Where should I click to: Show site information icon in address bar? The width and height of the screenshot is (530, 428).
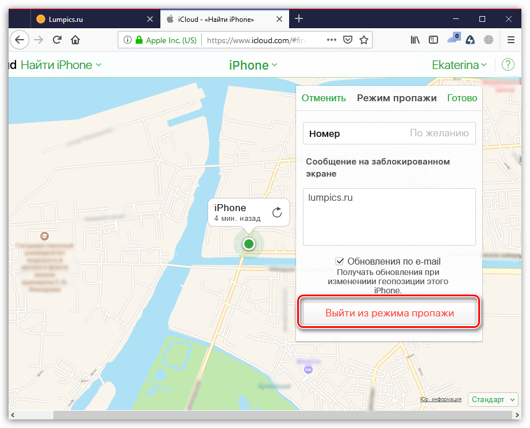(128, 40)
